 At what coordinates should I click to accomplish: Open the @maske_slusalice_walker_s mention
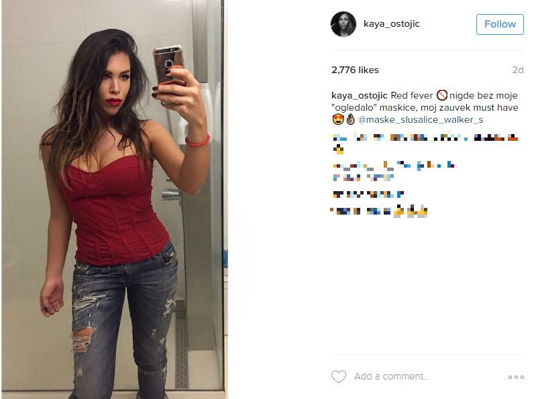click(x=421, y=120)
